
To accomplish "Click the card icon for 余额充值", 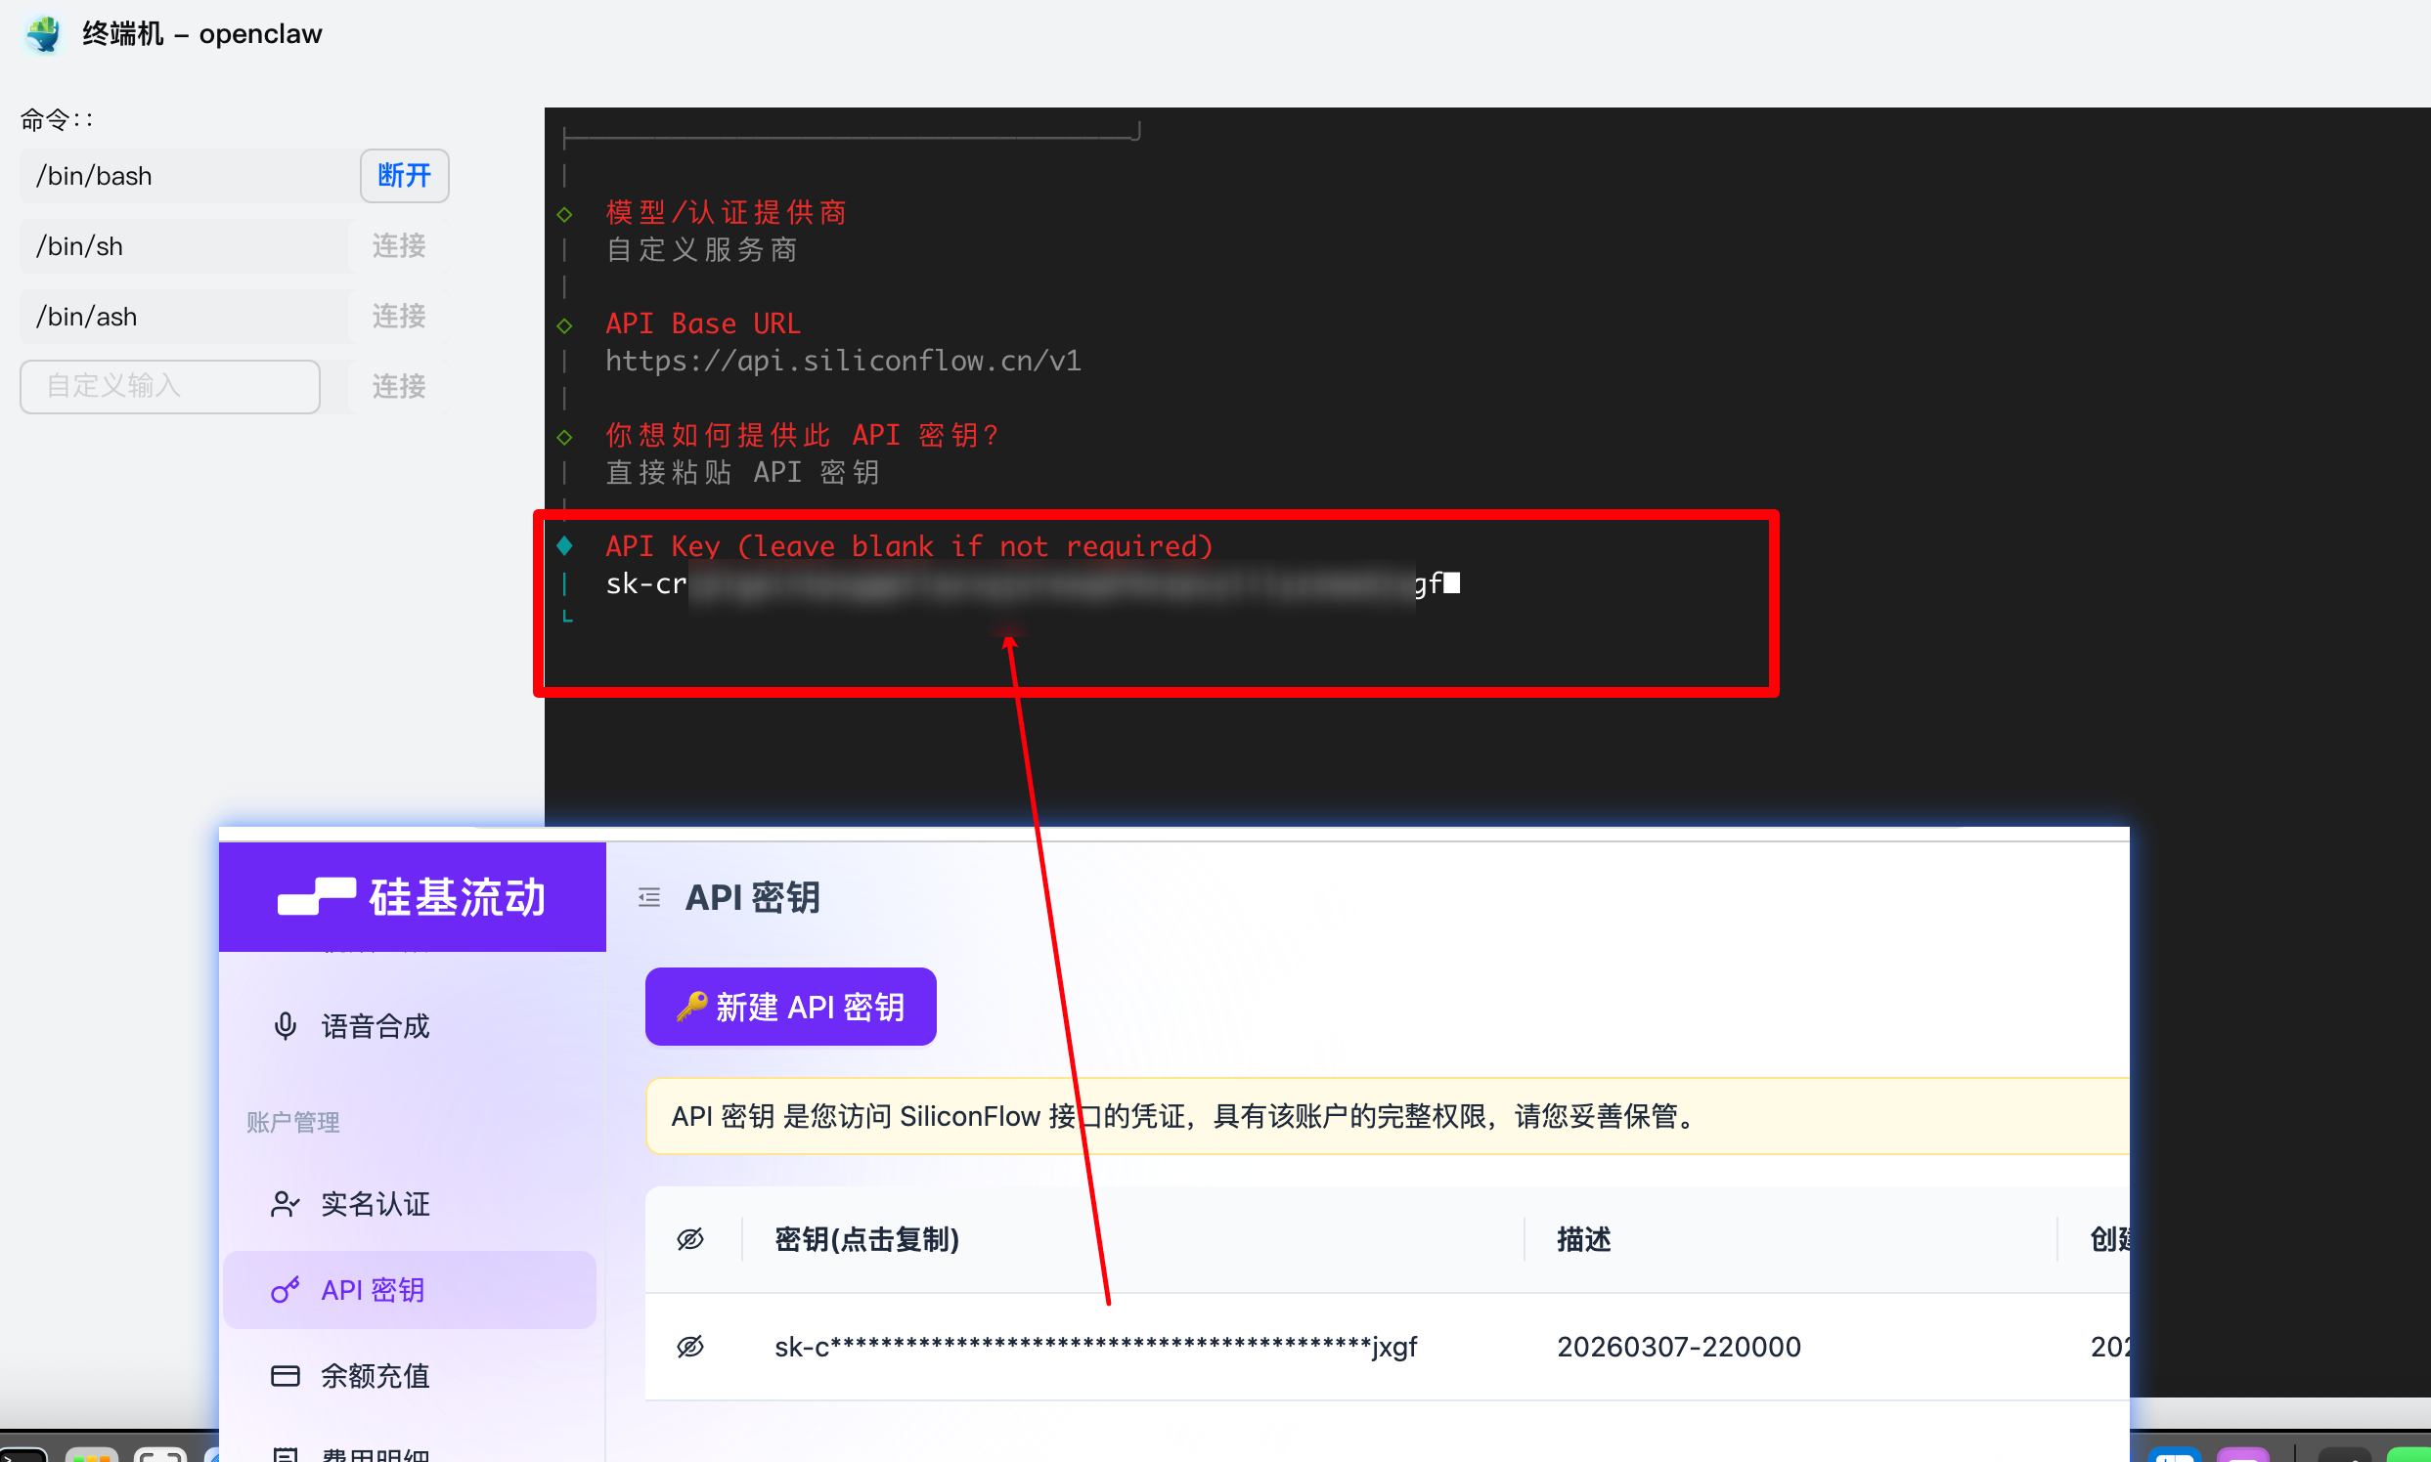I will click(285, 1375).
